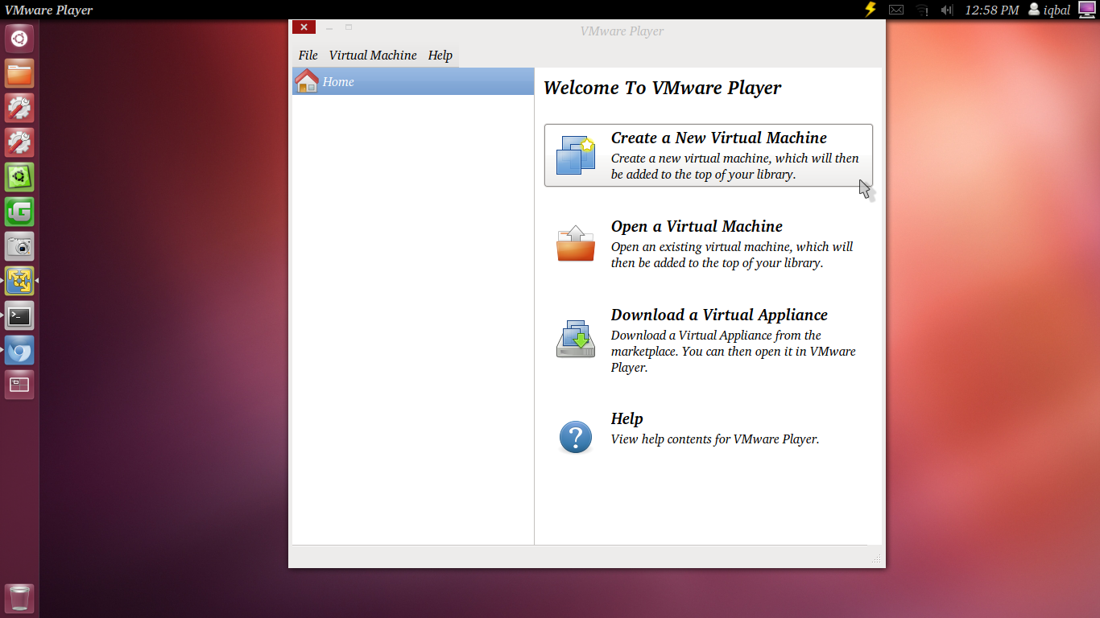Launch the green G application icon

point(19,212)
